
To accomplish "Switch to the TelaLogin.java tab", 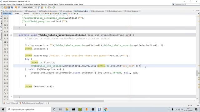I will point(32,11).
